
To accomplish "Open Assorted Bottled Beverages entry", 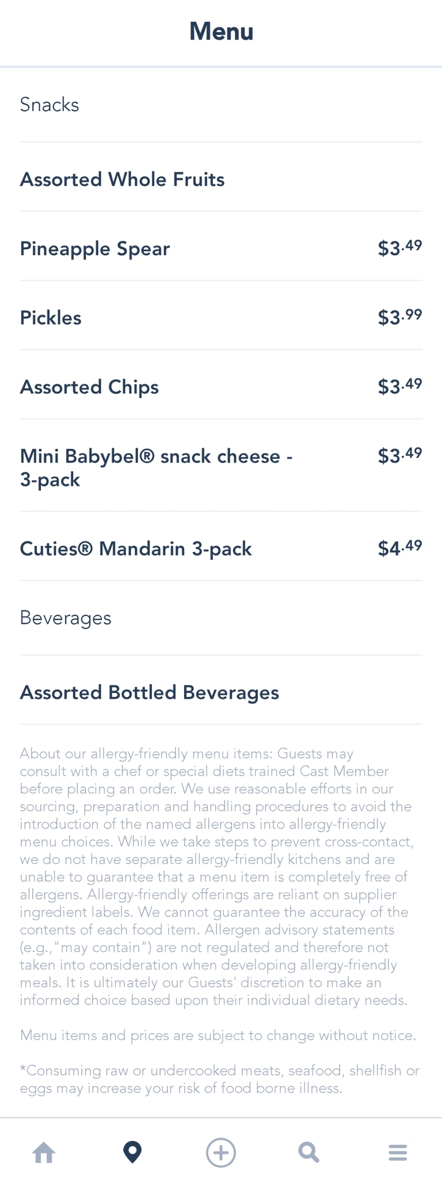I will pyautogui.click(x=150, y=692).
